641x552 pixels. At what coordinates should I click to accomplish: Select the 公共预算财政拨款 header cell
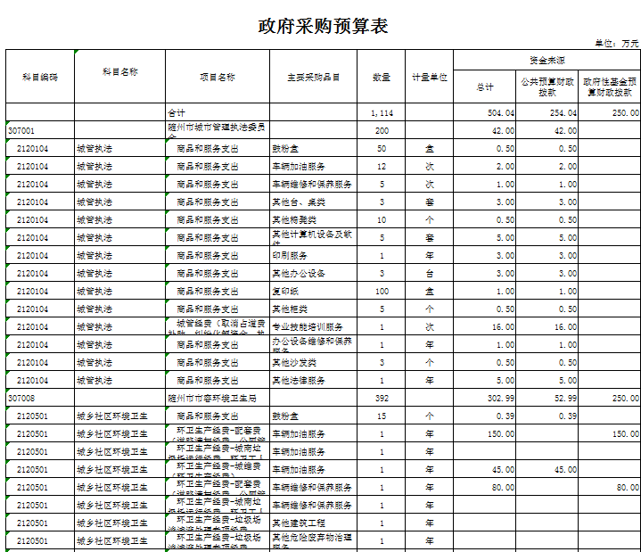point(547,87)
